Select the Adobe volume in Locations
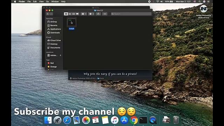The image size is (224, 126). click(52, 55)
